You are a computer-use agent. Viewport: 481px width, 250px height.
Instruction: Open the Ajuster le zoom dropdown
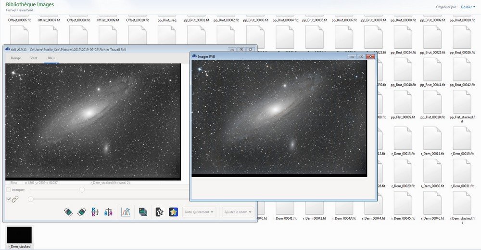238,212
